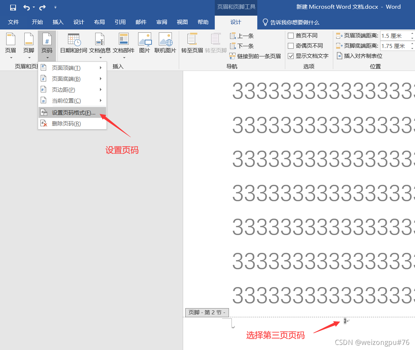The image size is (415, 350).
Task: Disable the 显示文档文字 checkbox
Action: [290, 56]
